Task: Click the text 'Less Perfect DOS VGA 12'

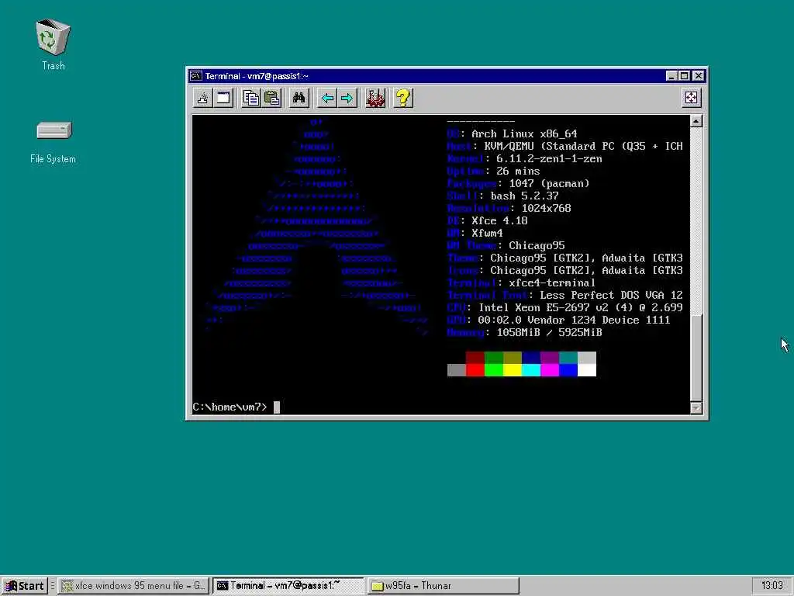Action: [611, 295]
